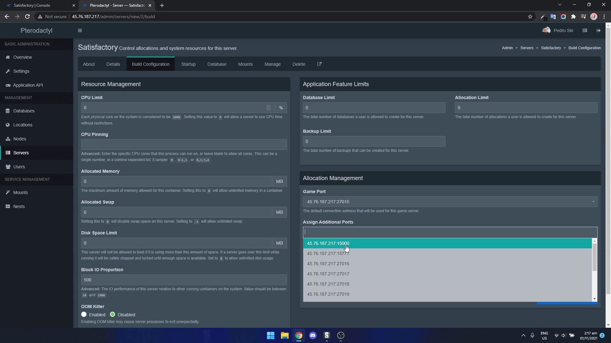Click the server list icon beside Pedro Ski
611x343 pixels.
pyautogui.click(x=585, y=30)
